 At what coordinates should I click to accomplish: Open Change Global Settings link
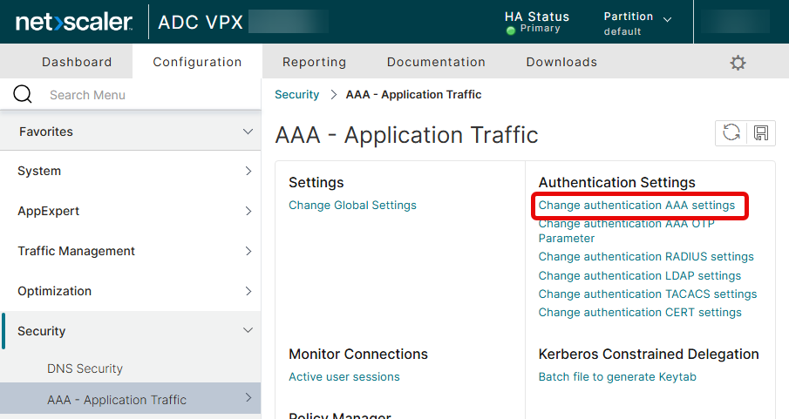coord(352,206)
